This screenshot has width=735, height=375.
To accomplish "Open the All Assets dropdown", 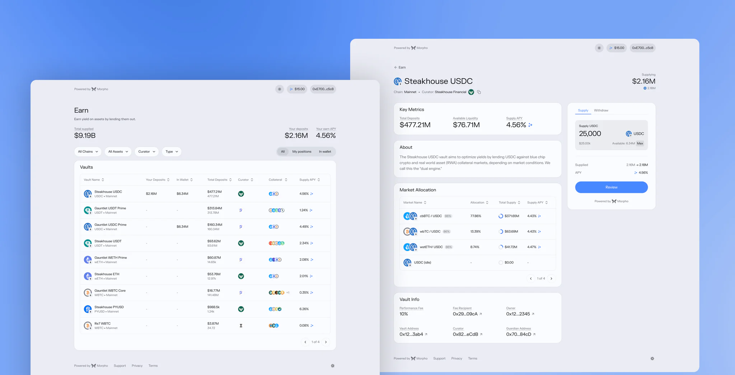I will [118, 152].
